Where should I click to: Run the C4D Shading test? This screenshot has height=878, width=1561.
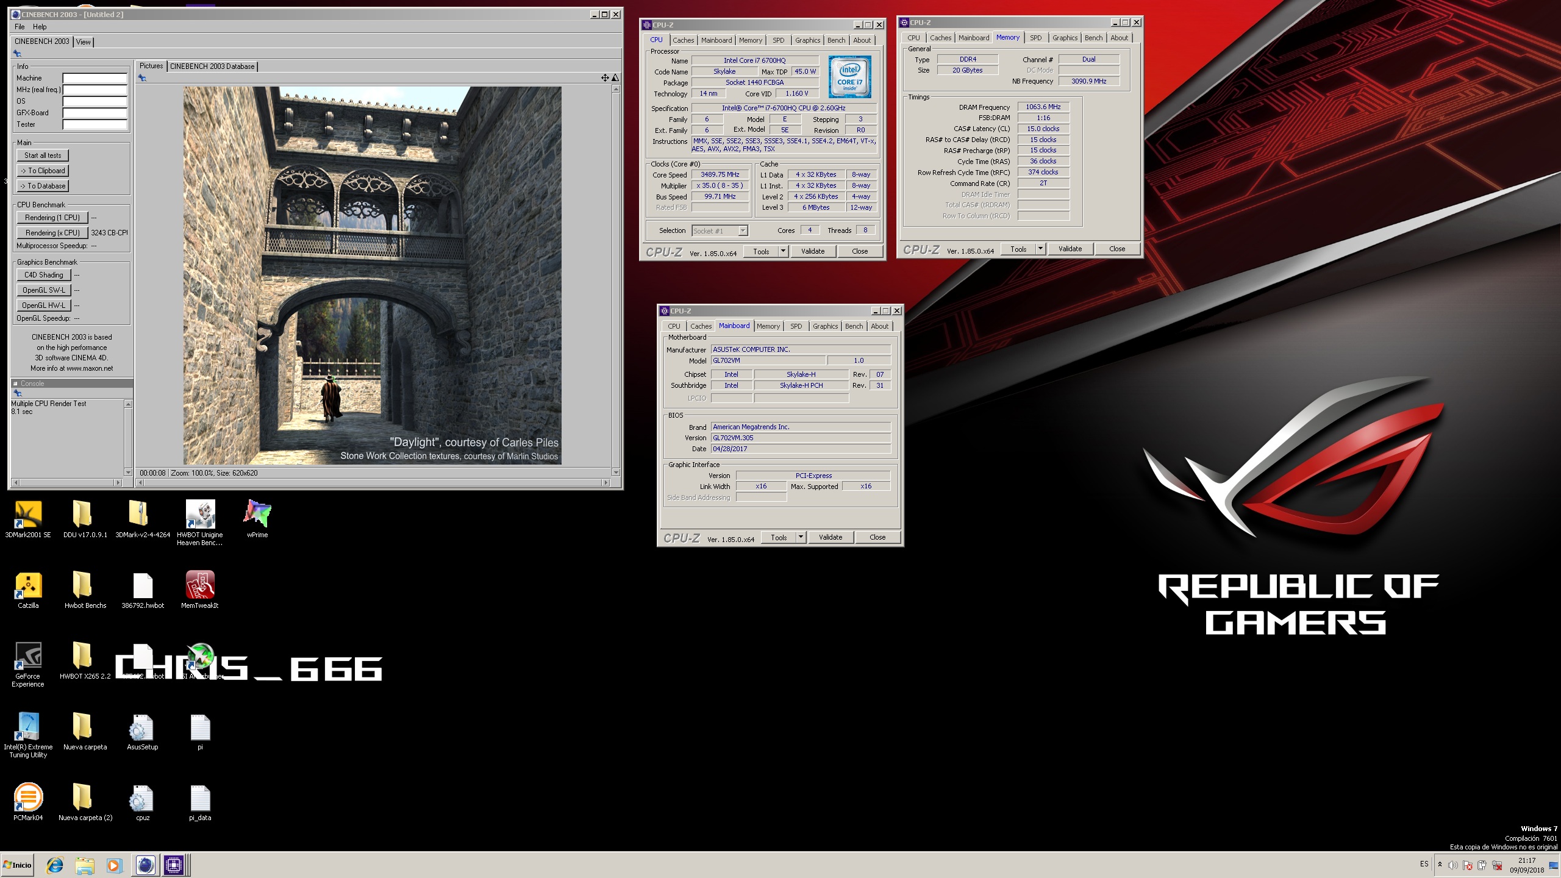click(44, 275)
